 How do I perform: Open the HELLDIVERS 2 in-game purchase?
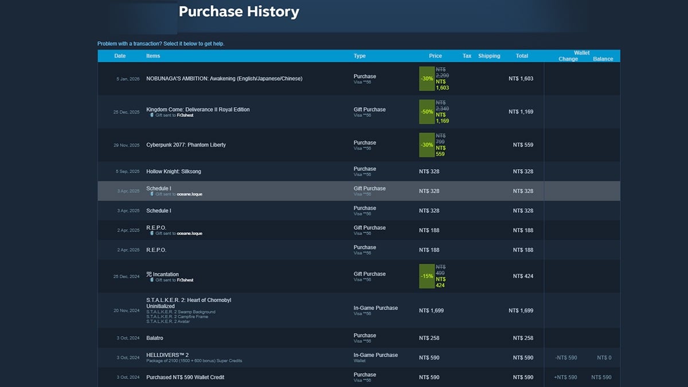pos(167,355)
